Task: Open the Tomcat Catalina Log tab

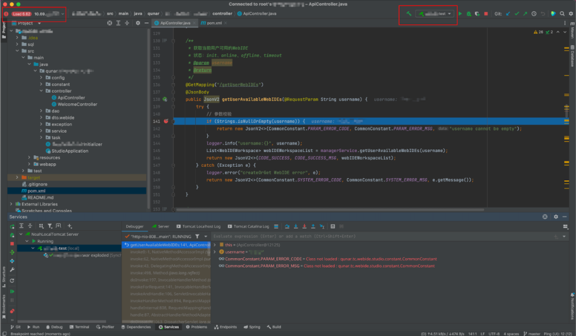Action: (249, 227)
